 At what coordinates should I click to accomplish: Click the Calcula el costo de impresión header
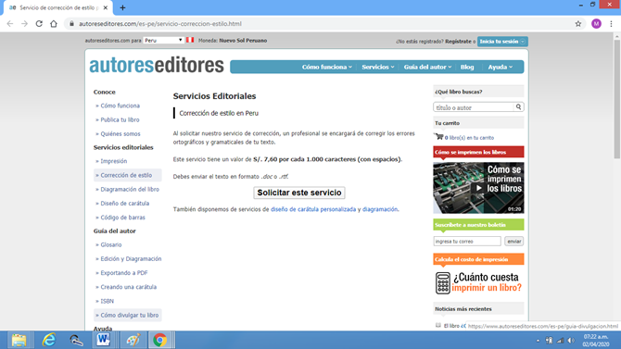[478, 259]
